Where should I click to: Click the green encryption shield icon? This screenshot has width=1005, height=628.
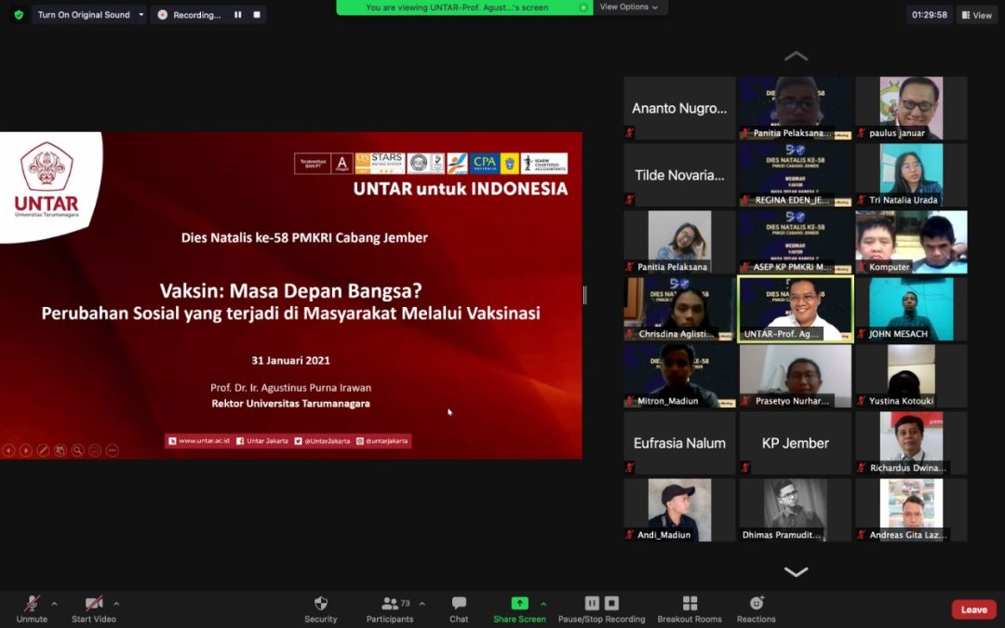(x=19, y=15)
